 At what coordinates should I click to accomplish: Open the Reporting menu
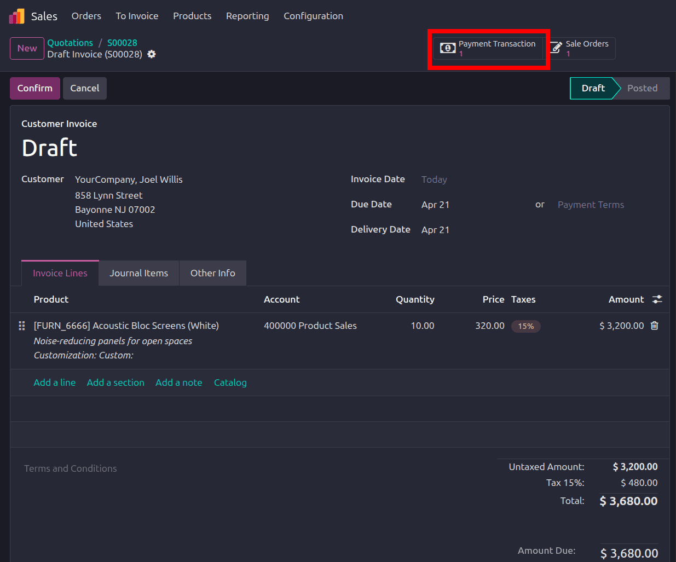click(247, 16)
